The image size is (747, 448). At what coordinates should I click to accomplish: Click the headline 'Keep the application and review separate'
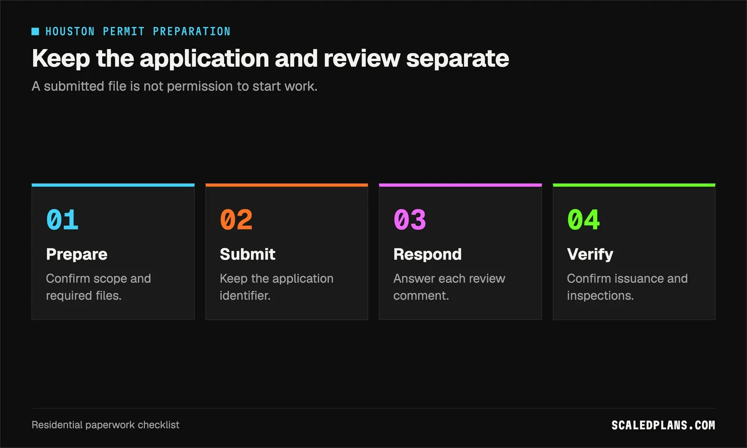pos(270,59)
